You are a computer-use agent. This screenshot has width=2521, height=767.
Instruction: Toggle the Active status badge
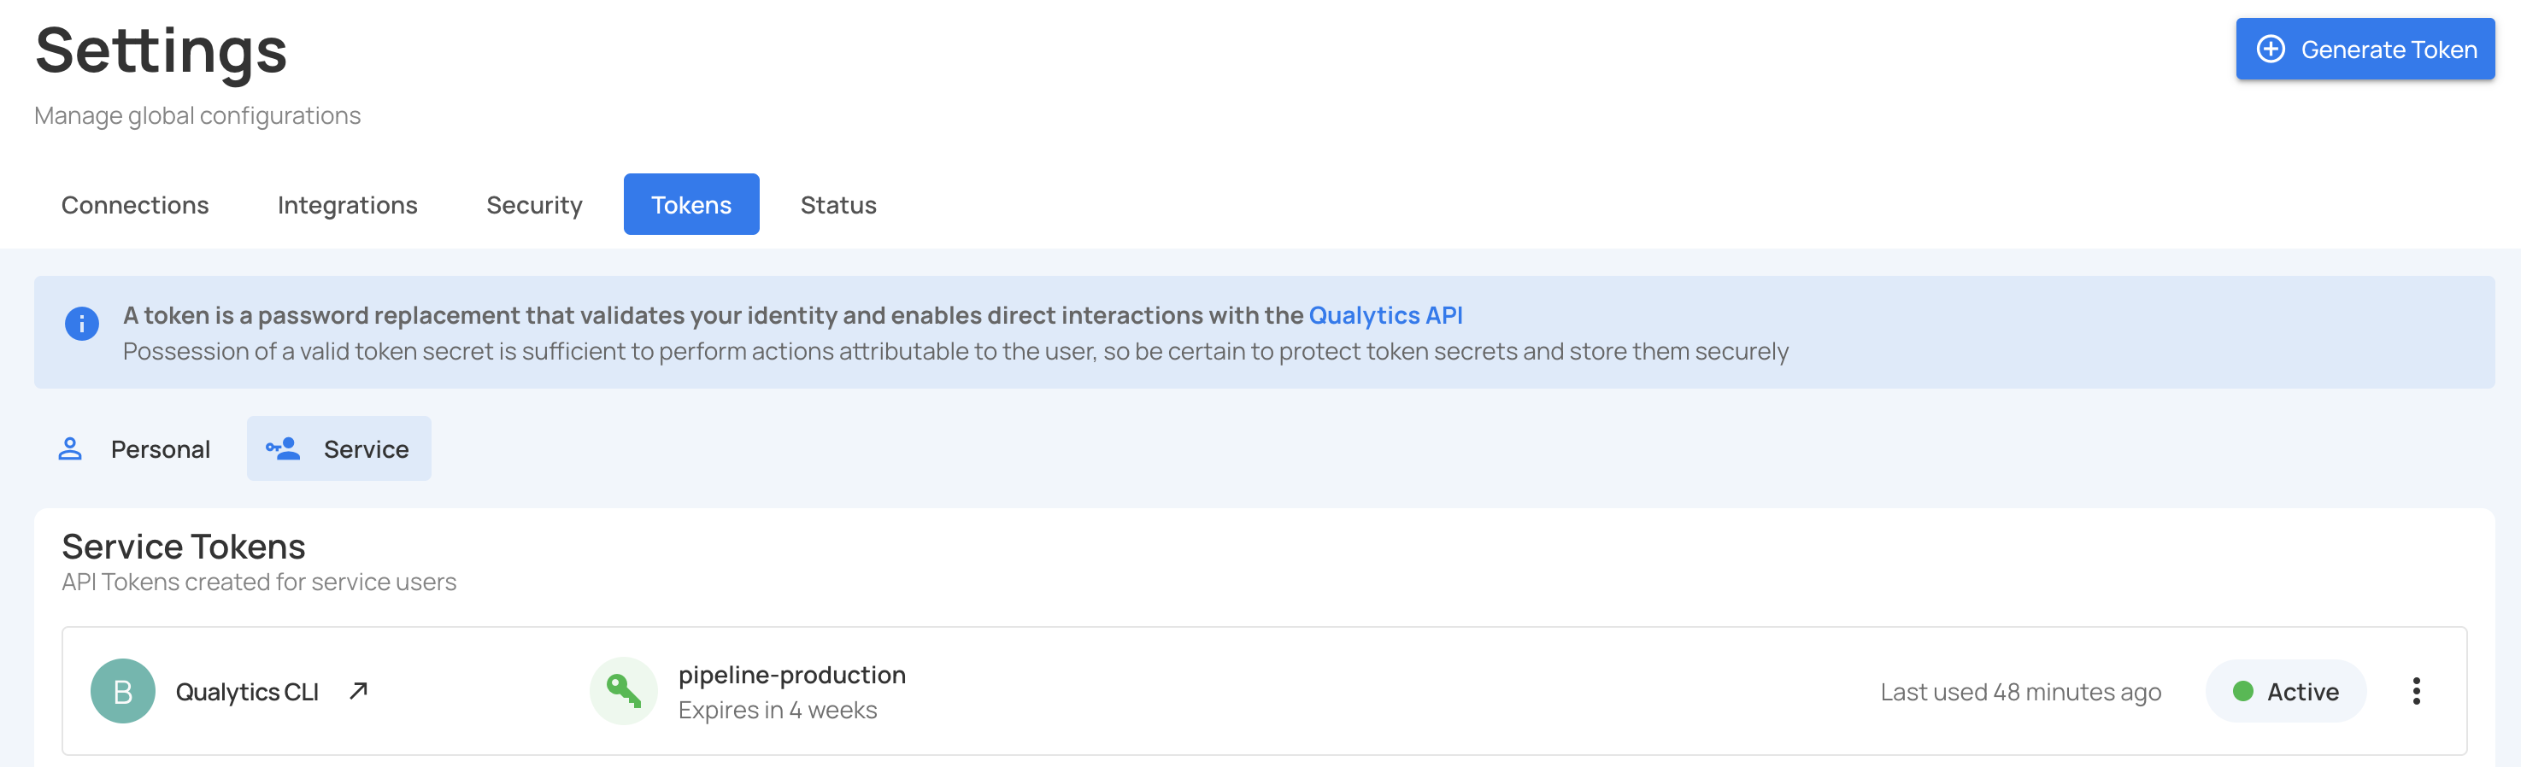(x=2286, y=692)
